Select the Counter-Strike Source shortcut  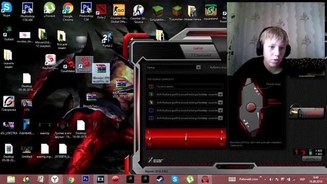pos(138,14)
